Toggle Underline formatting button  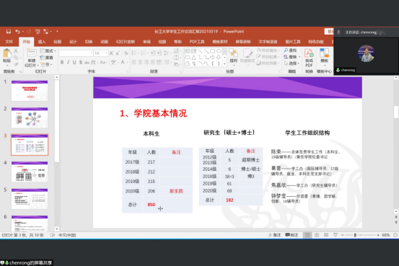(74, 62)
